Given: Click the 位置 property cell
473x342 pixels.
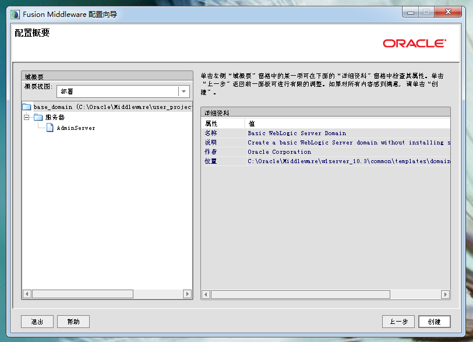Looking at the screenshot, I should (223, 161).
